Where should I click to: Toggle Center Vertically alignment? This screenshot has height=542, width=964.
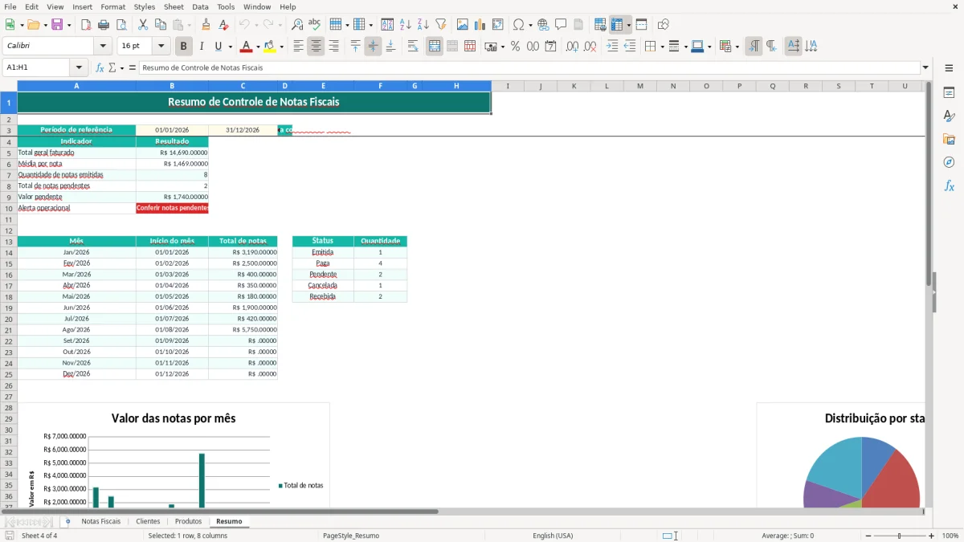click(x=373, y=47)
